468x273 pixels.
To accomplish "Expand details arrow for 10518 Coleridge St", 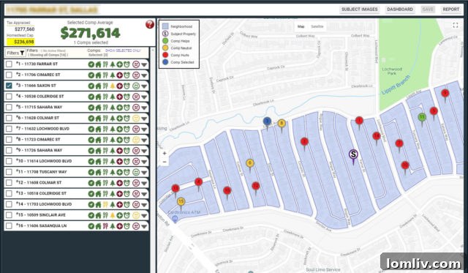I will [145, 194].
